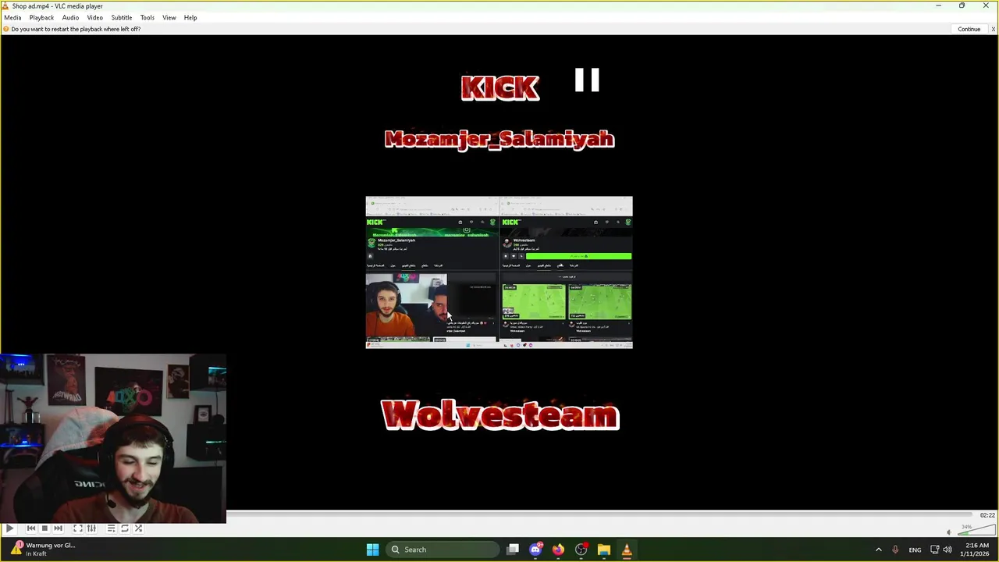This screenshot has height=562, width=999.
Task: Show the VLC playlist
Action: click(x=111, y=528)
